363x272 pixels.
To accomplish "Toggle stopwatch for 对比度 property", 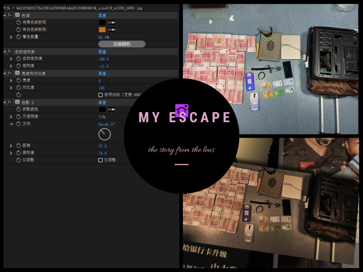I will 18,87.
